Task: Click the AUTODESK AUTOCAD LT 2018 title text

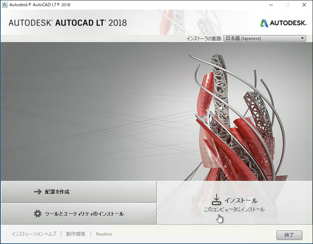Action: pos(68,23)
